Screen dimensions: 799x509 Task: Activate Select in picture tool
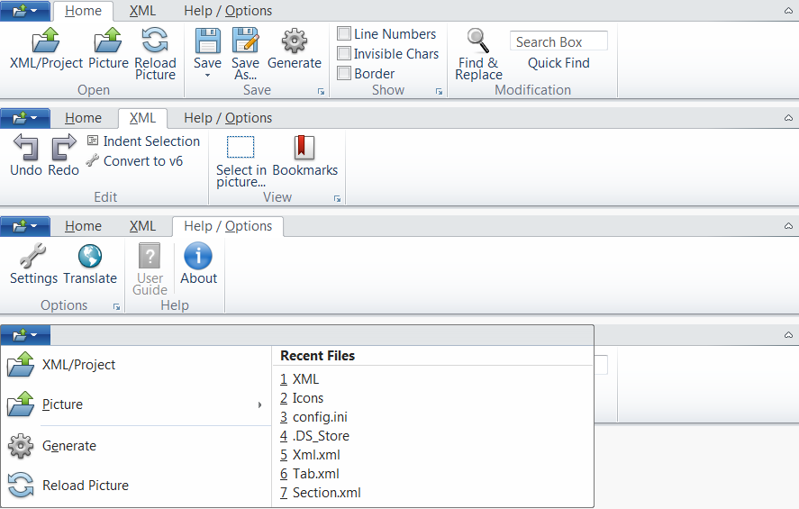(241, 149)
